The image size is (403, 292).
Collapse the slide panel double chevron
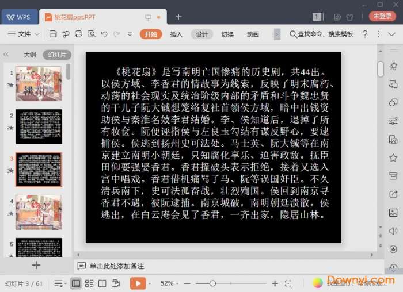6,55
